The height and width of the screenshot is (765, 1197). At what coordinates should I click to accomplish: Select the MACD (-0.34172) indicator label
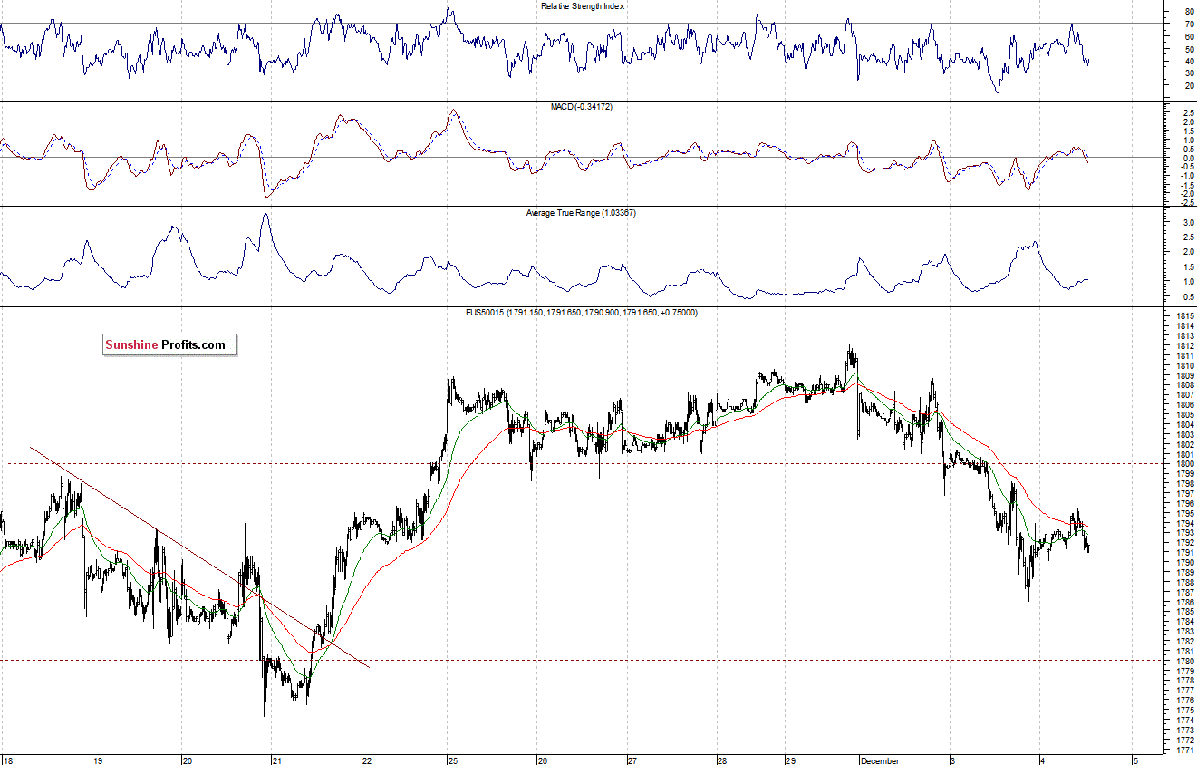coord(582,107)
